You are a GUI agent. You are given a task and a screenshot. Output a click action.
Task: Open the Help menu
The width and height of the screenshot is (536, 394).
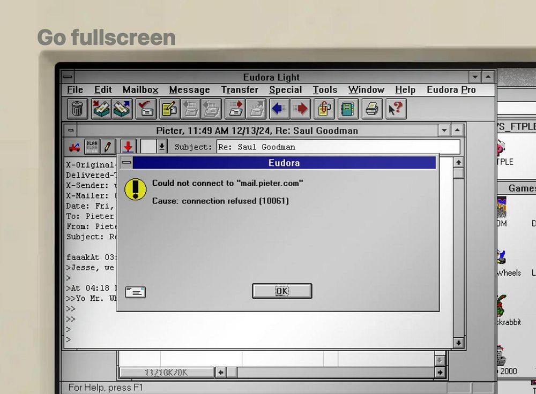tap(405, 90)
